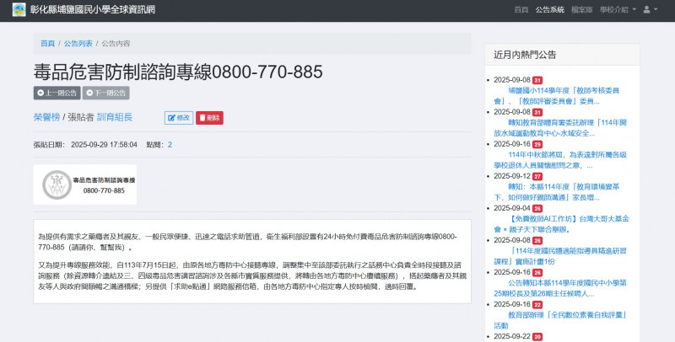Viewport: 675px width, 342px height.
Task: Open the user account dropdown
Action: coord(650,9)
